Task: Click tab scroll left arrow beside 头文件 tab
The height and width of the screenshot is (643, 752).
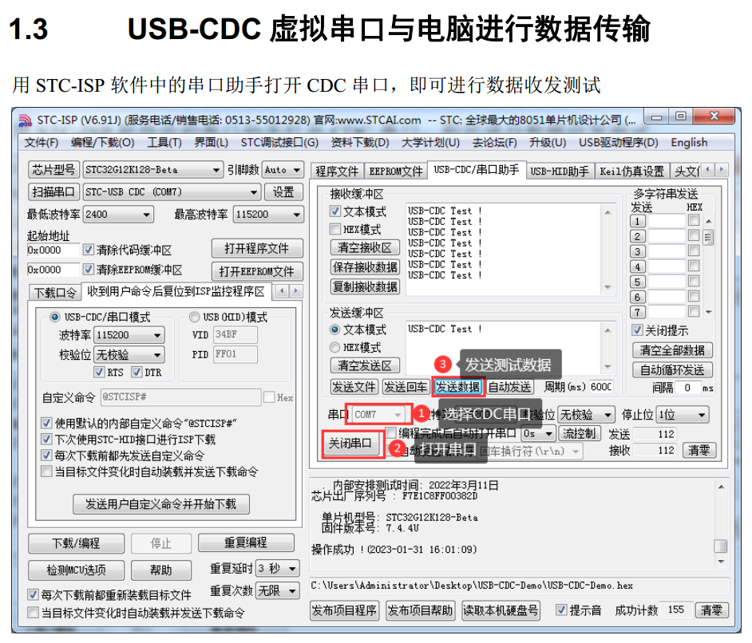Action: [x=708, y=169]
